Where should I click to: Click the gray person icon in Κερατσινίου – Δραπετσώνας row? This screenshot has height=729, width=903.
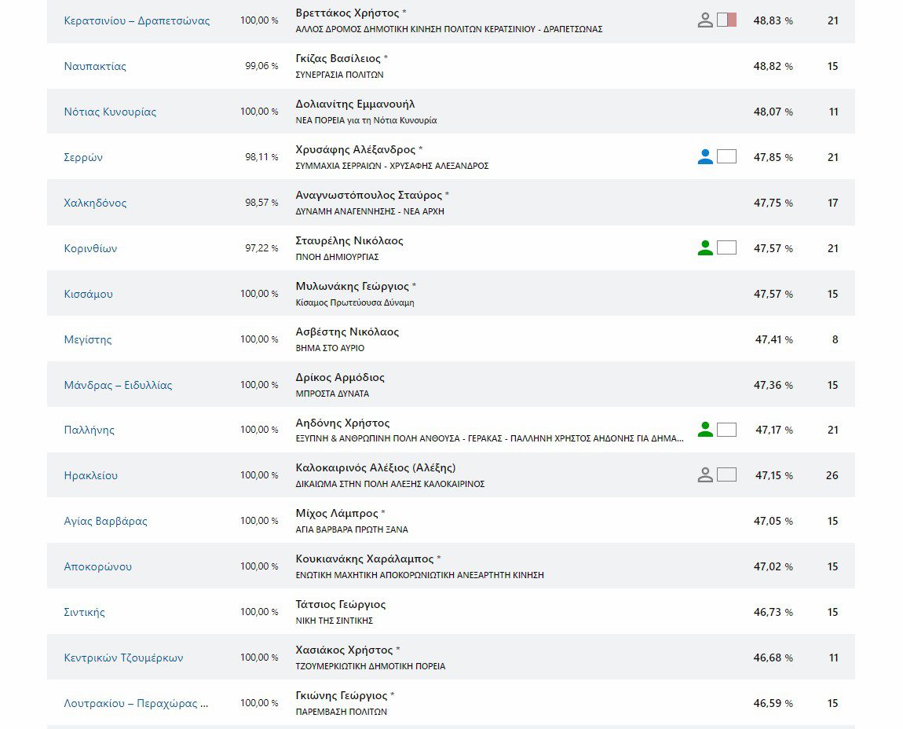[705, 20]
